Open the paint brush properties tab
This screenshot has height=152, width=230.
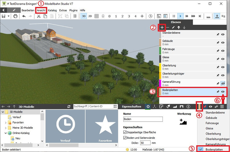pyautogui.click(x=168, y=107)
